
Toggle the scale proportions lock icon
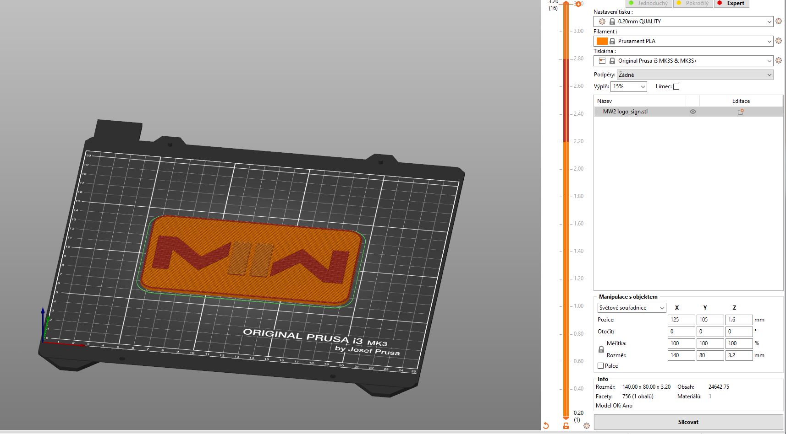601,349
